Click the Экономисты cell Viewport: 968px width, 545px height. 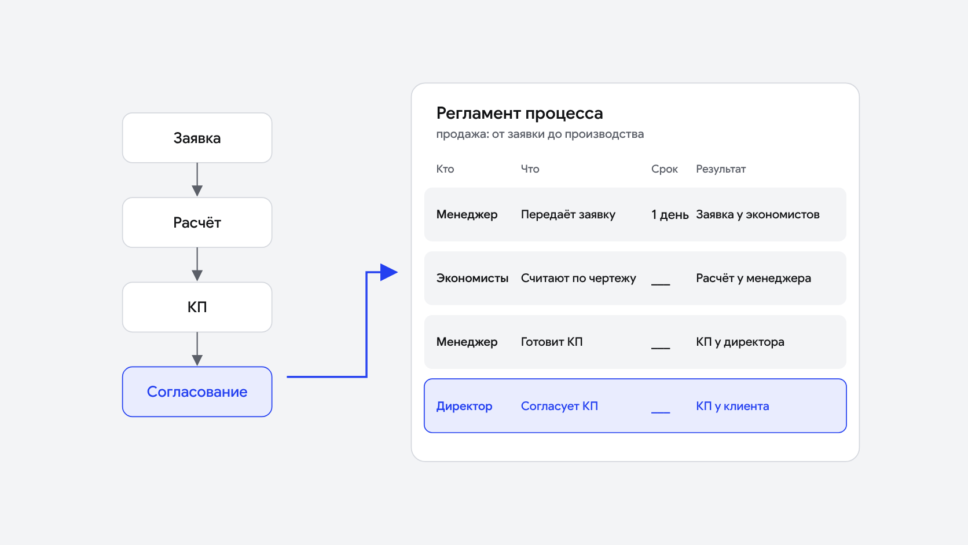coord(472,279)
